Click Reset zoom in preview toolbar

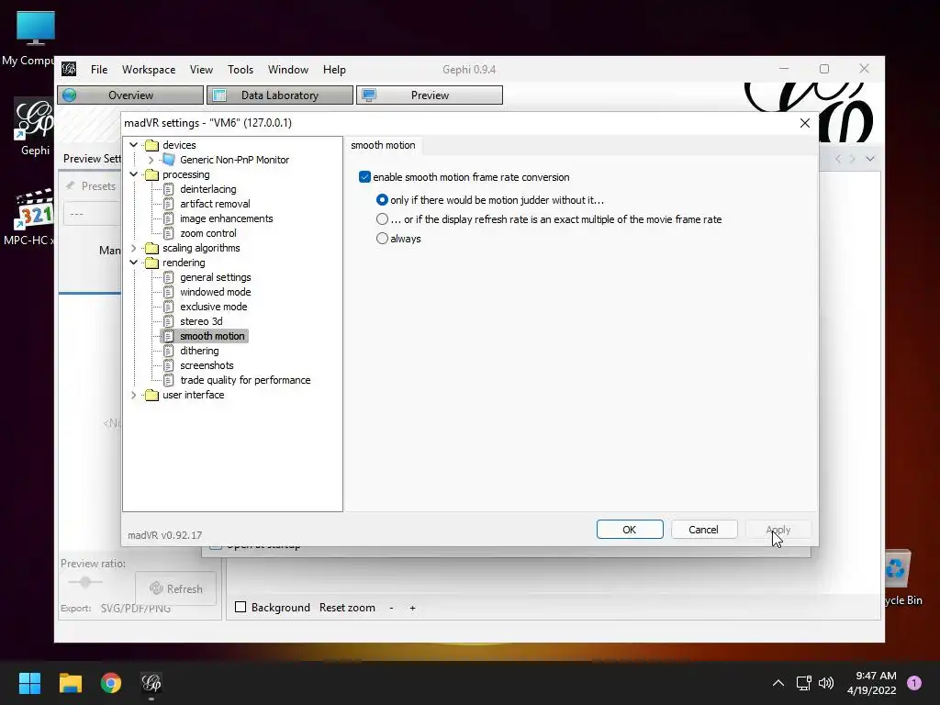click(x=347, y=608)
